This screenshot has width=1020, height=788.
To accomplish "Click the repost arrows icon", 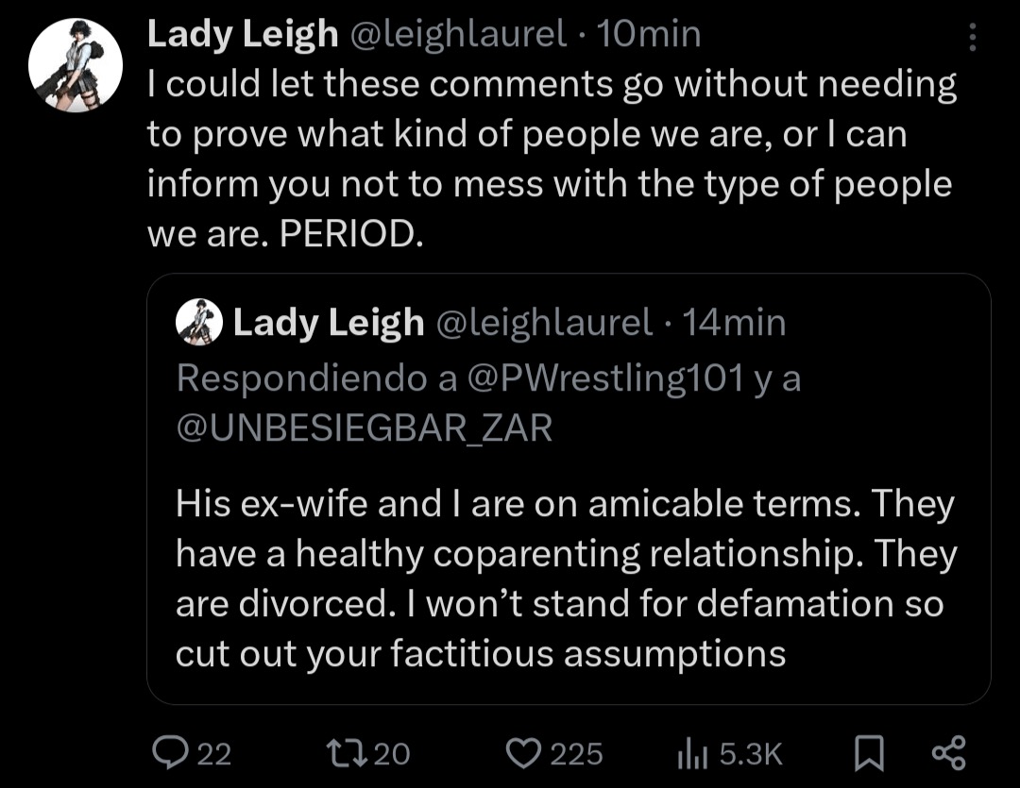I will [339, 752].
